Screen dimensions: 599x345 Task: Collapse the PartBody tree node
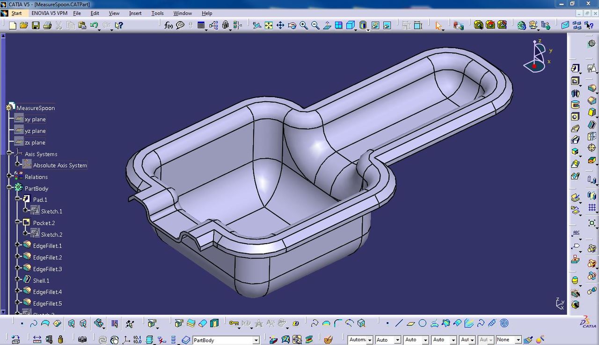9,188
